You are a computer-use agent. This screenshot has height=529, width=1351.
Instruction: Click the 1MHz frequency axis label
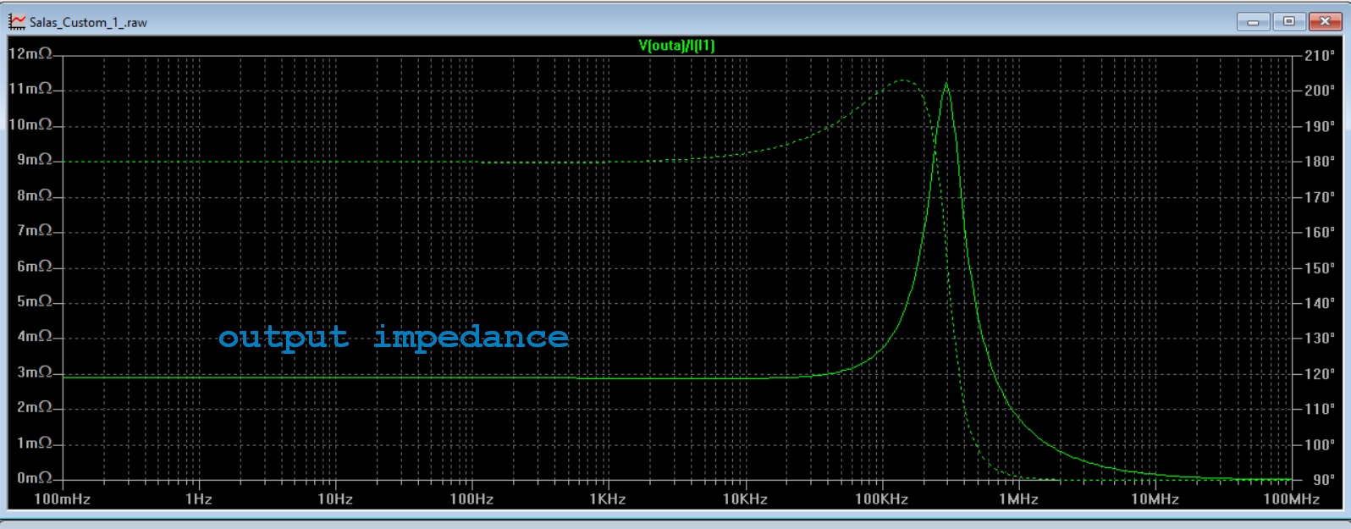(x=1018, y=499)
